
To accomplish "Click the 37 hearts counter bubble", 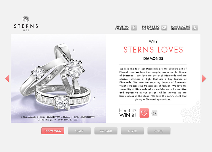I will pos(154,113).
